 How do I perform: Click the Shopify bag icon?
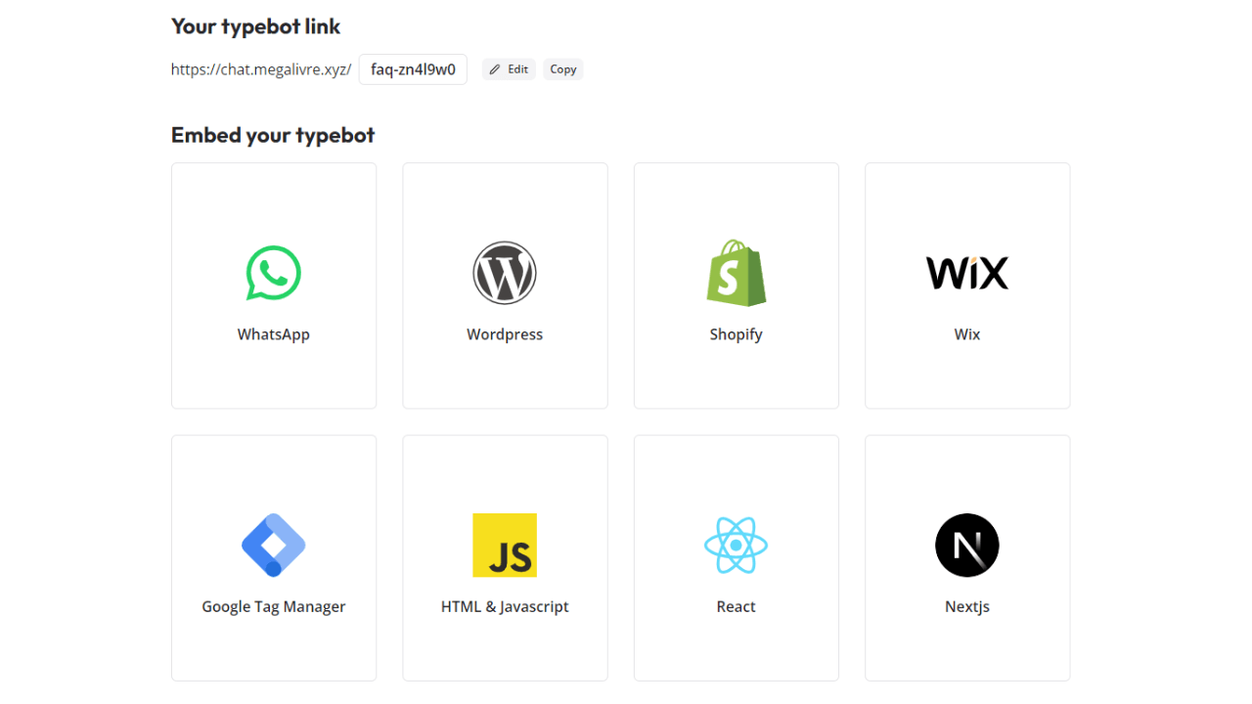[736, 273]
